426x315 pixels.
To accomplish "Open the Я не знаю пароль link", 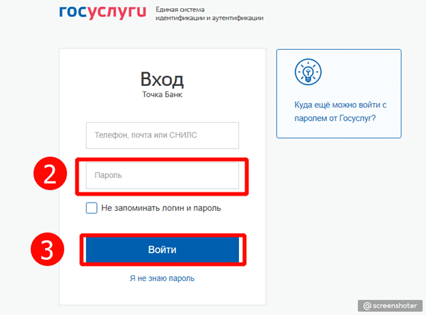I will coord(162,278).
